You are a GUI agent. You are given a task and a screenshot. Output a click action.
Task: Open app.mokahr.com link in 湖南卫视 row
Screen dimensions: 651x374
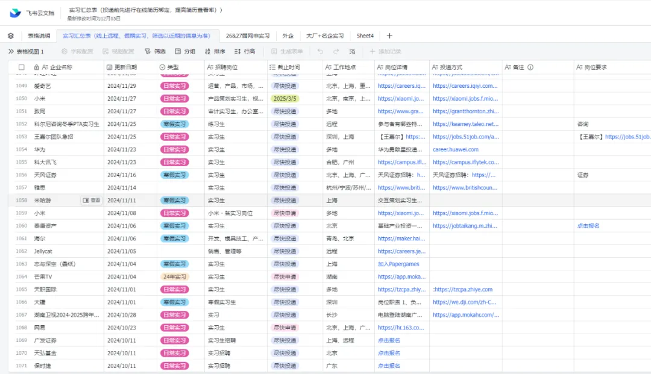(x=466, y=315)
